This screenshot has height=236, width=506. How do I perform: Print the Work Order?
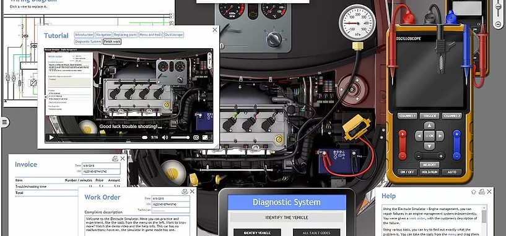pyautogui.click(x=185, y=192)
